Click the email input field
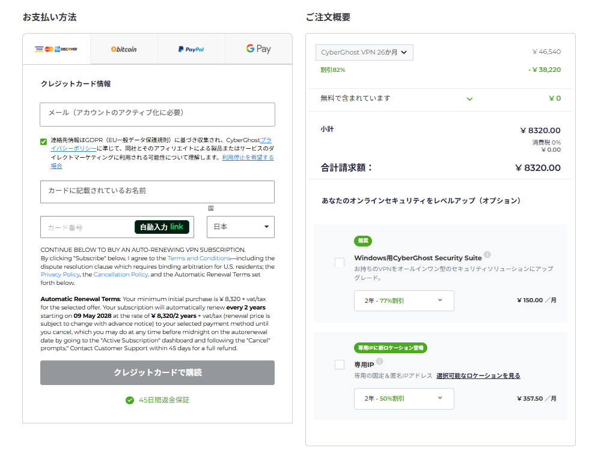This screenshot has height=460, width=598. [157, 114]
